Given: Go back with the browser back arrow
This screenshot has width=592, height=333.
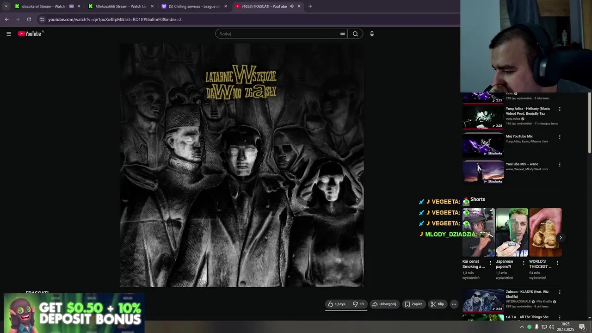Looking at the screenshot, I should point(6,19).
